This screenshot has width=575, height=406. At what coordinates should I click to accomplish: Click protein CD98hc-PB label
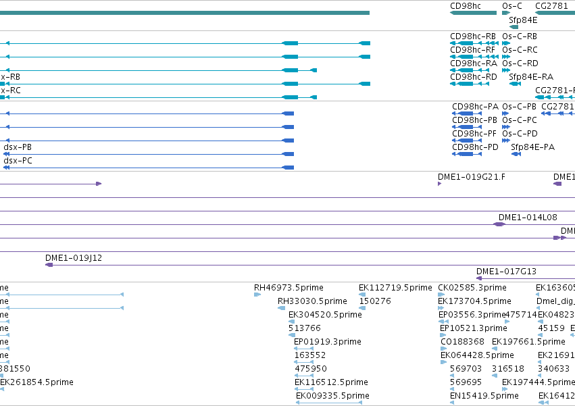tap(474, 120)
